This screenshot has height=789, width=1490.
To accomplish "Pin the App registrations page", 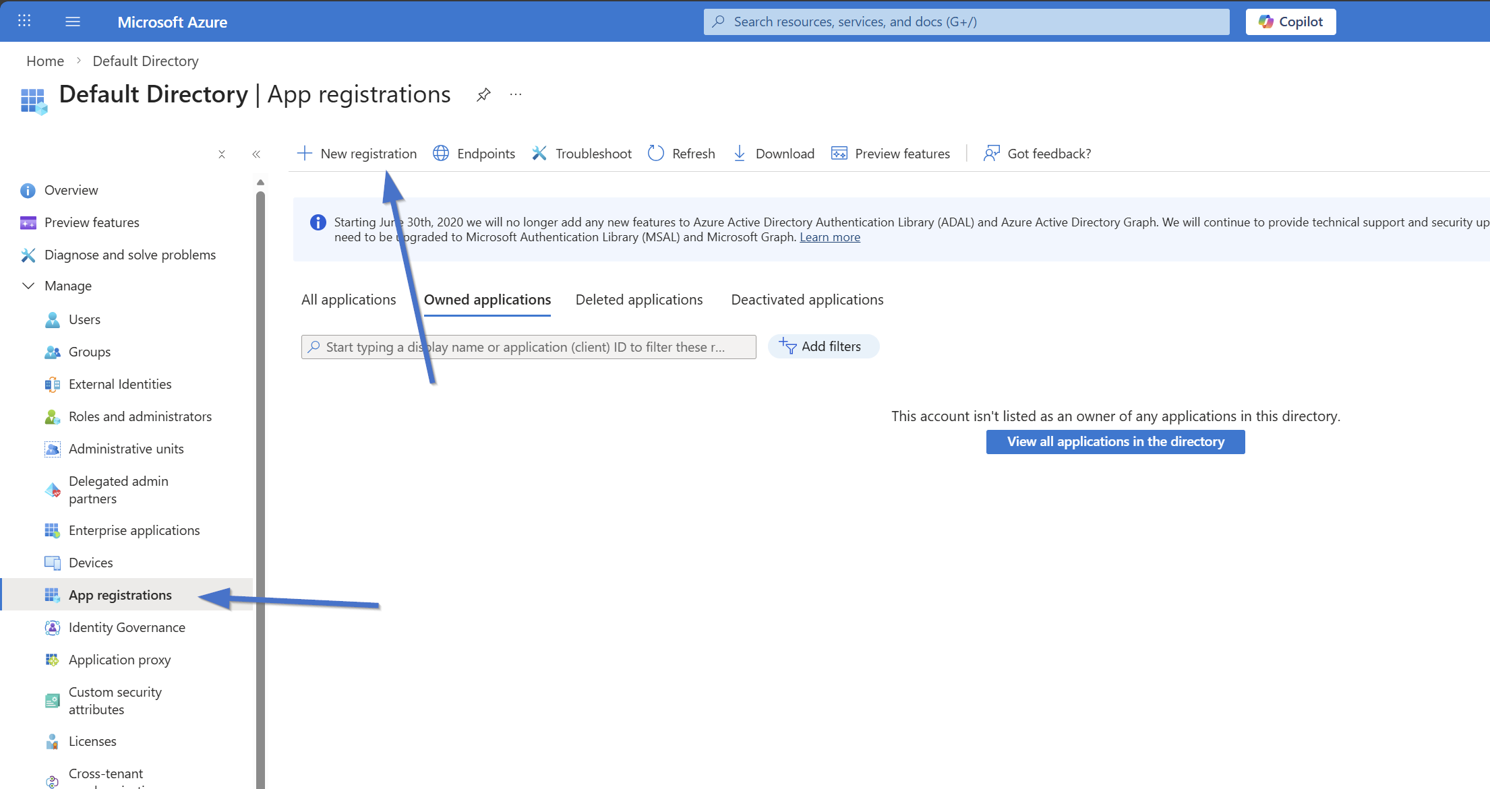I will (x=483, y=95).
